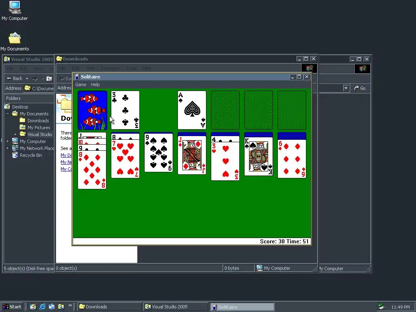Open My Documents desktop icon
The height and width of the screenshot is (312, 416).
(15, 42)
